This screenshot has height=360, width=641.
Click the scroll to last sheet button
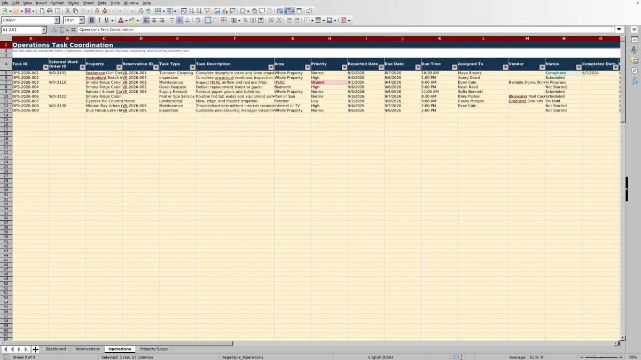pyautogui.click(x=26, y=349)
